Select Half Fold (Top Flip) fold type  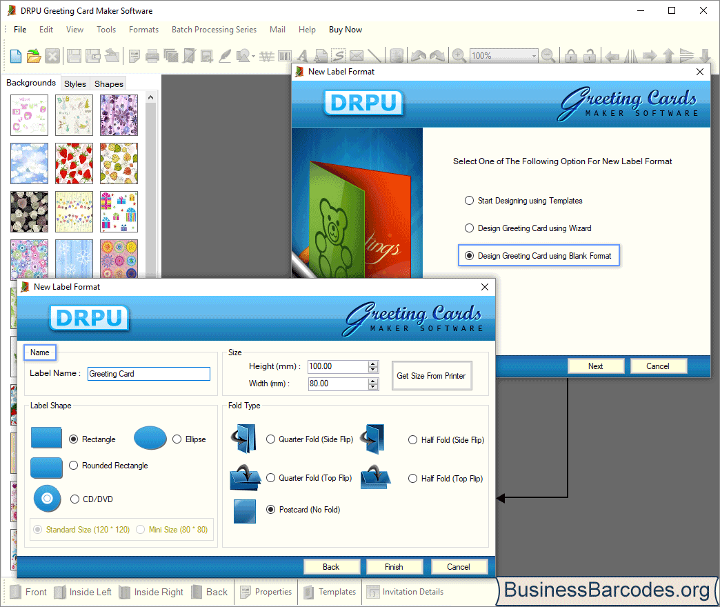point(413,479)
